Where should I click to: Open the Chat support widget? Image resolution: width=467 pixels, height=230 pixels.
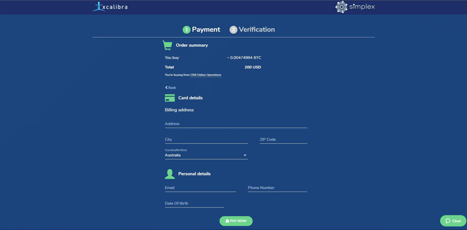tap(453, 221)
